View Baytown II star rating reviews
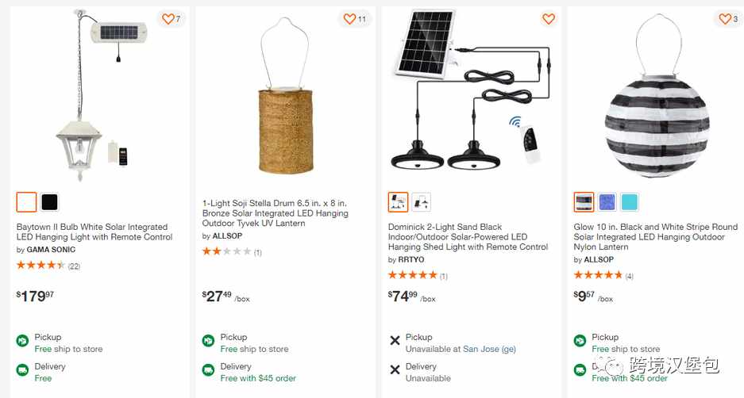Image resolution: width=744 pixels, height=398 pixels. (x=48, y=266)
